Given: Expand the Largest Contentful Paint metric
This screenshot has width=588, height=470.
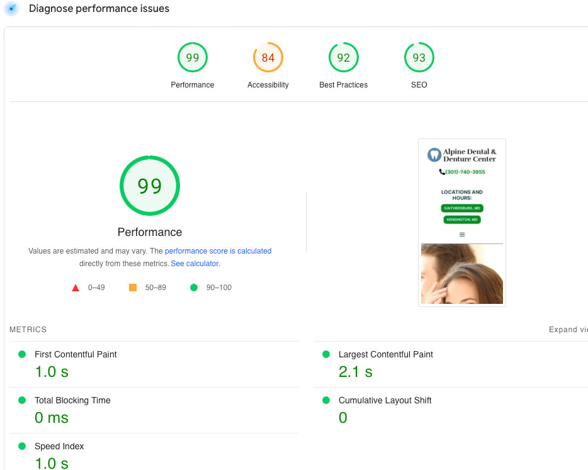Looking at the screenshot, I should click(x=385, y=355).
